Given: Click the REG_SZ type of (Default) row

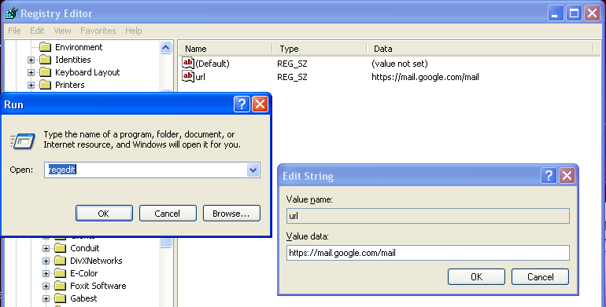Looking at the screenshot, I should 292,64.
